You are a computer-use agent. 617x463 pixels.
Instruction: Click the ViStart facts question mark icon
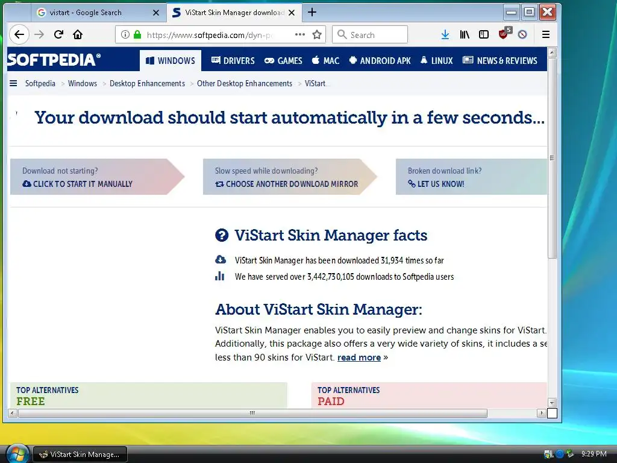(x=222, y=235)
